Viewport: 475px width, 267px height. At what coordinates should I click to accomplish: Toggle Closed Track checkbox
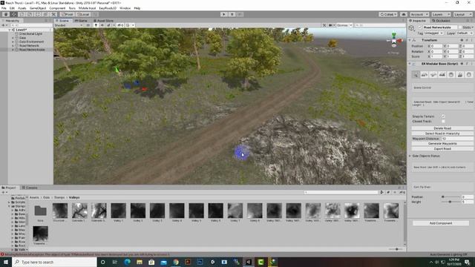[x=443, y=121]
